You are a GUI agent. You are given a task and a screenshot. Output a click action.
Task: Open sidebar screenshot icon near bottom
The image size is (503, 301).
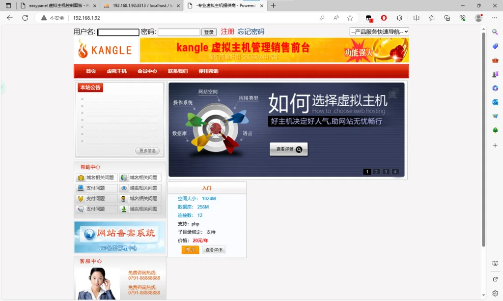point(495,264)
